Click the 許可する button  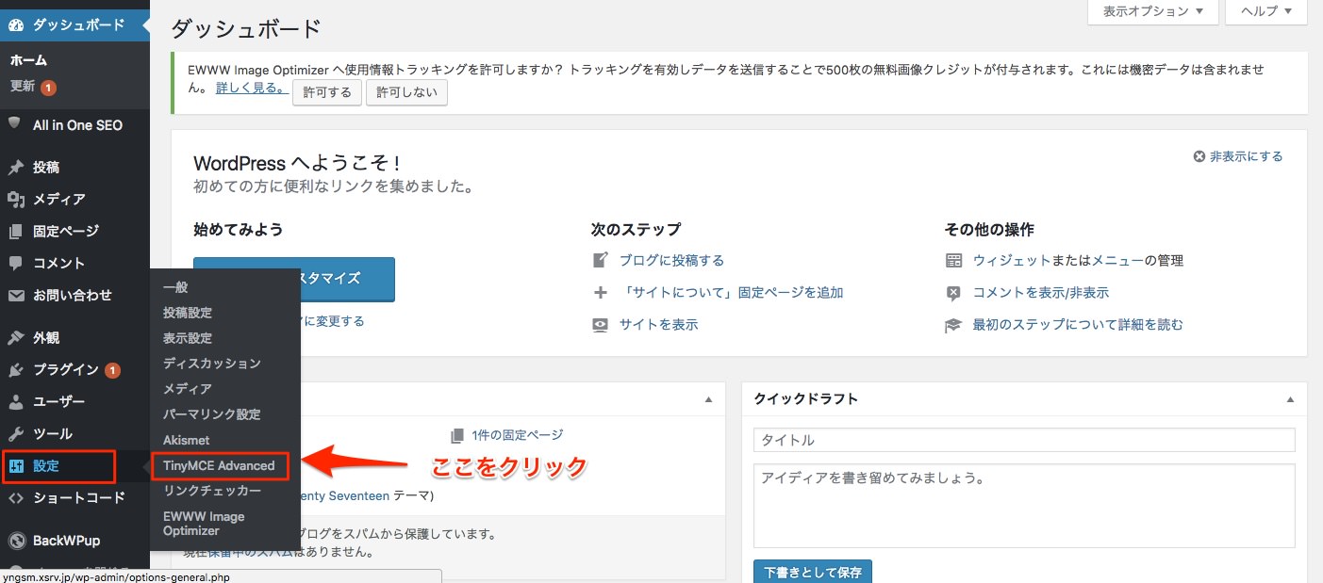tap(327, 92)
